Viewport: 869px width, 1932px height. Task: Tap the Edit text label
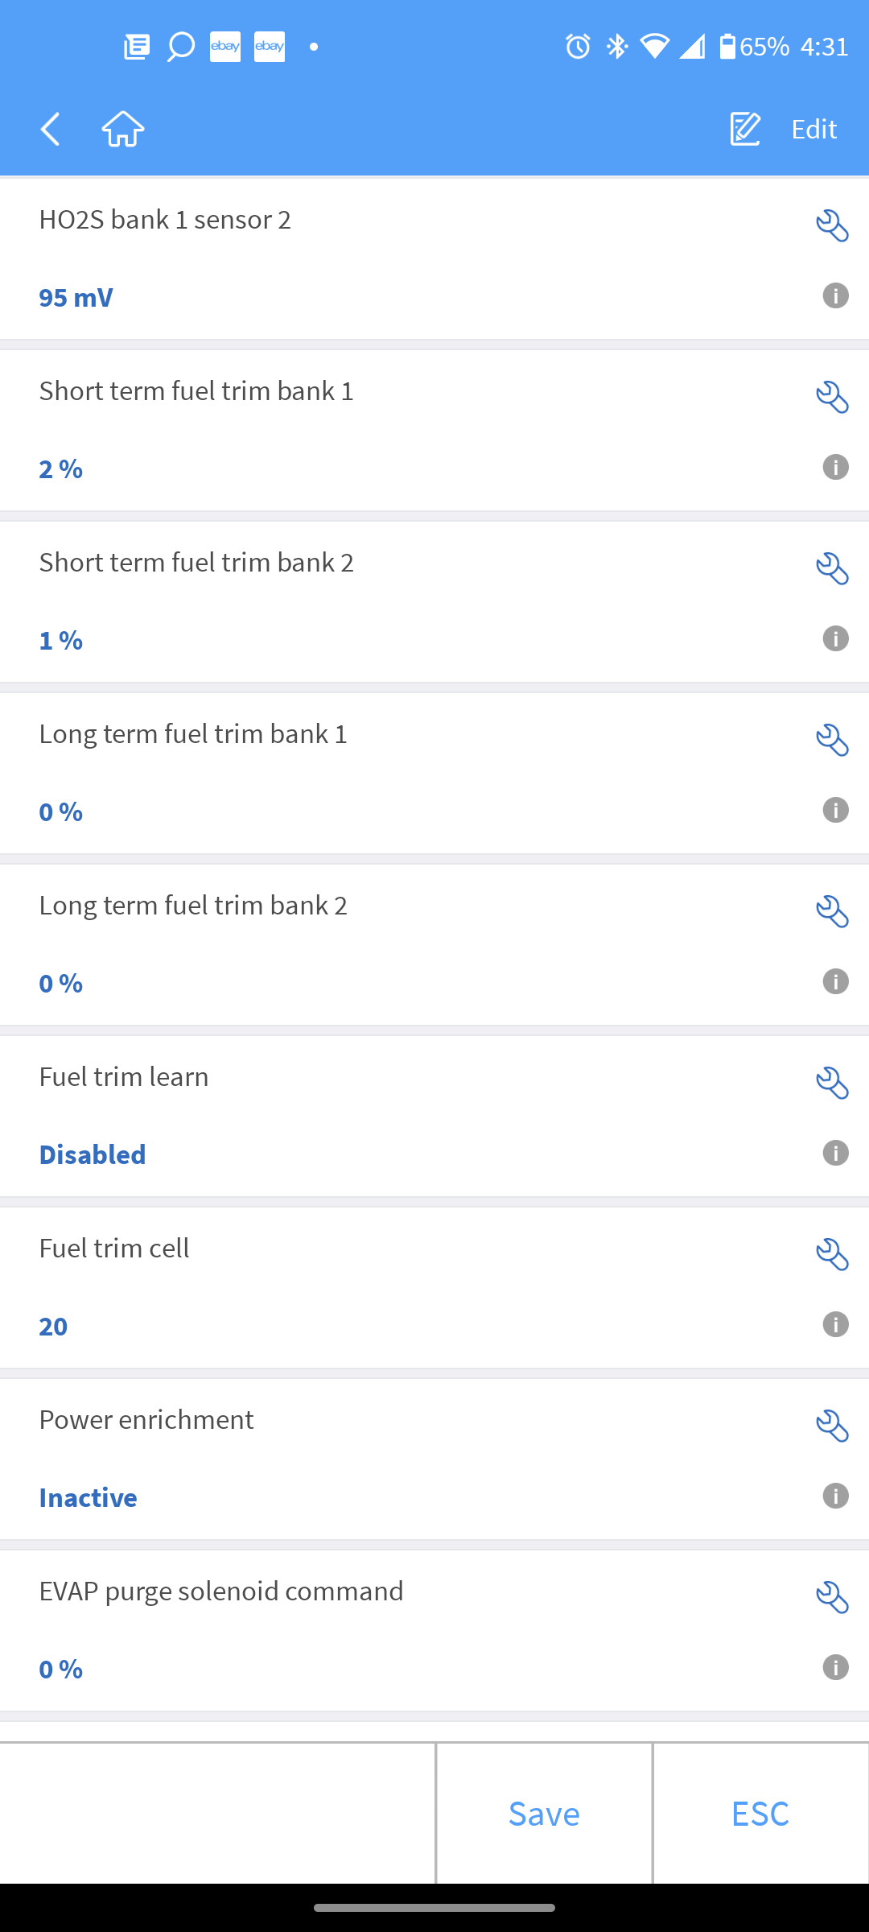[x=813, y=129]
